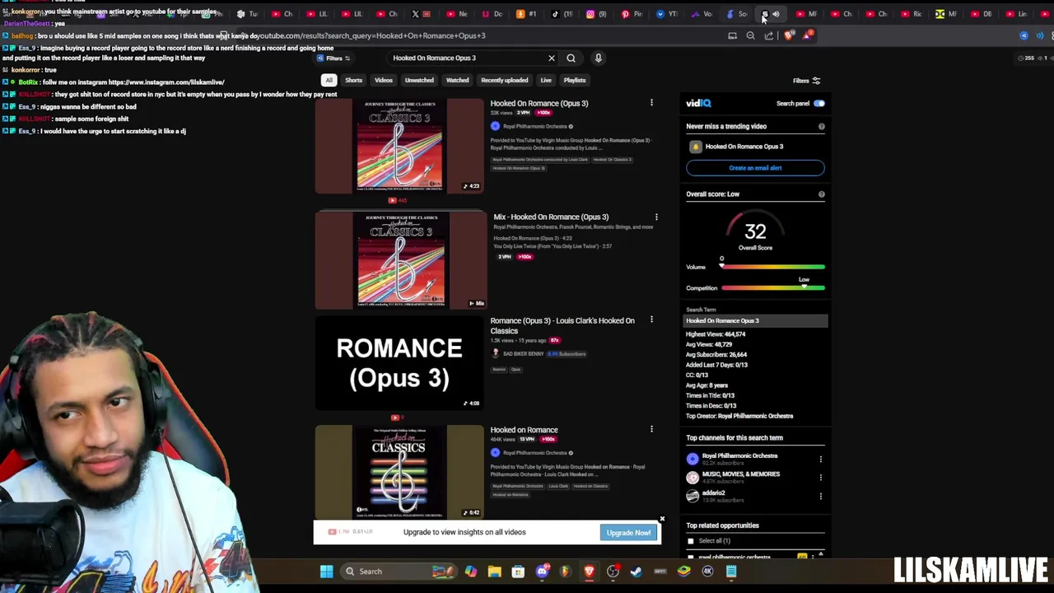Open MUSIC, MOVIES, & MEMORIES channel link
The width and height of the screenshot is (1054, 593).
click(740, 474)
